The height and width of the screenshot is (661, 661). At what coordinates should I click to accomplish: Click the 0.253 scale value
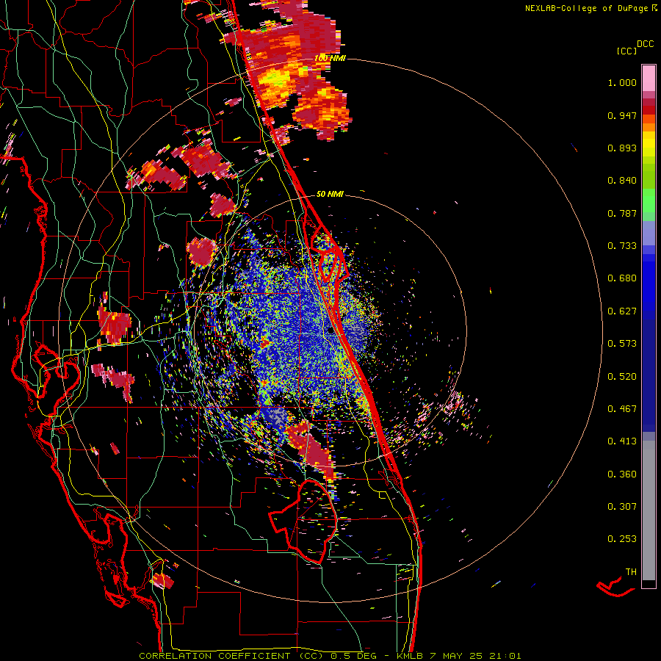coord(622,539)
